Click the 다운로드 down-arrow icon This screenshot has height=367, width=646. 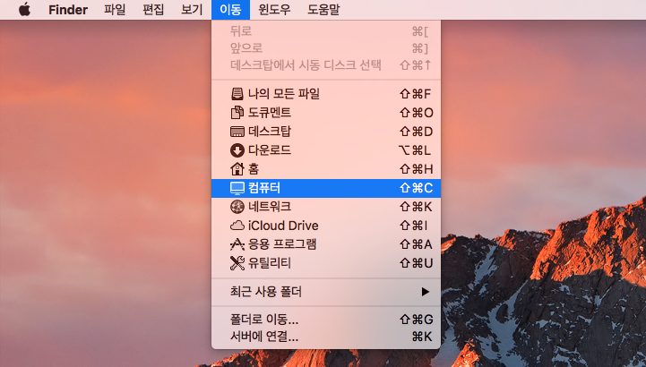tap(237, 150)
